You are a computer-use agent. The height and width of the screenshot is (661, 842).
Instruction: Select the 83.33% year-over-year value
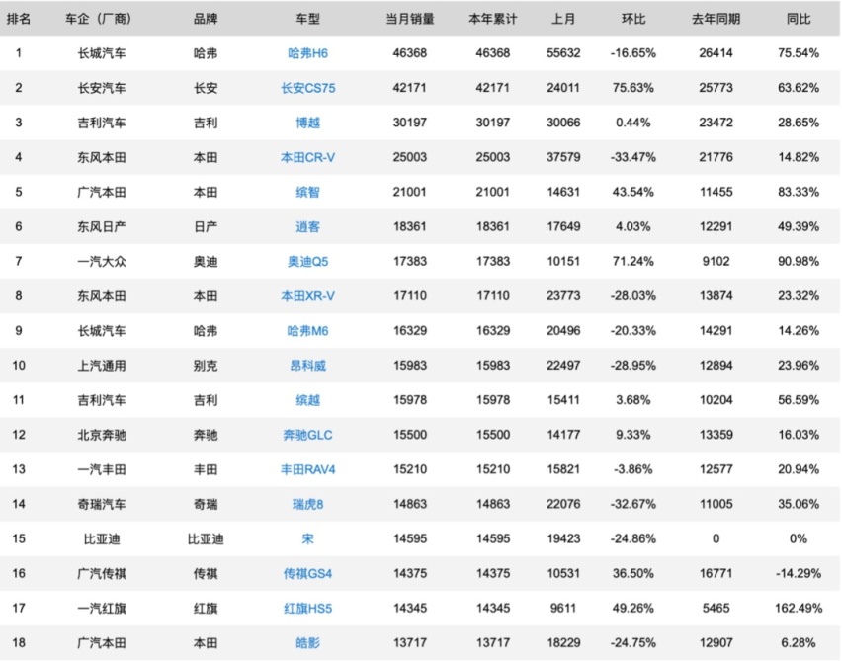tap(798, 192)
